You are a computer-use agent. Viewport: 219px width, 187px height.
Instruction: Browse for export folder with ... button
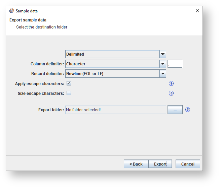(175, 110)
